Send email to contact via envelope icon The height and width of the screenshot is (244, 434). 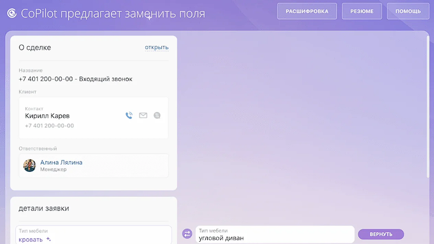143,115
